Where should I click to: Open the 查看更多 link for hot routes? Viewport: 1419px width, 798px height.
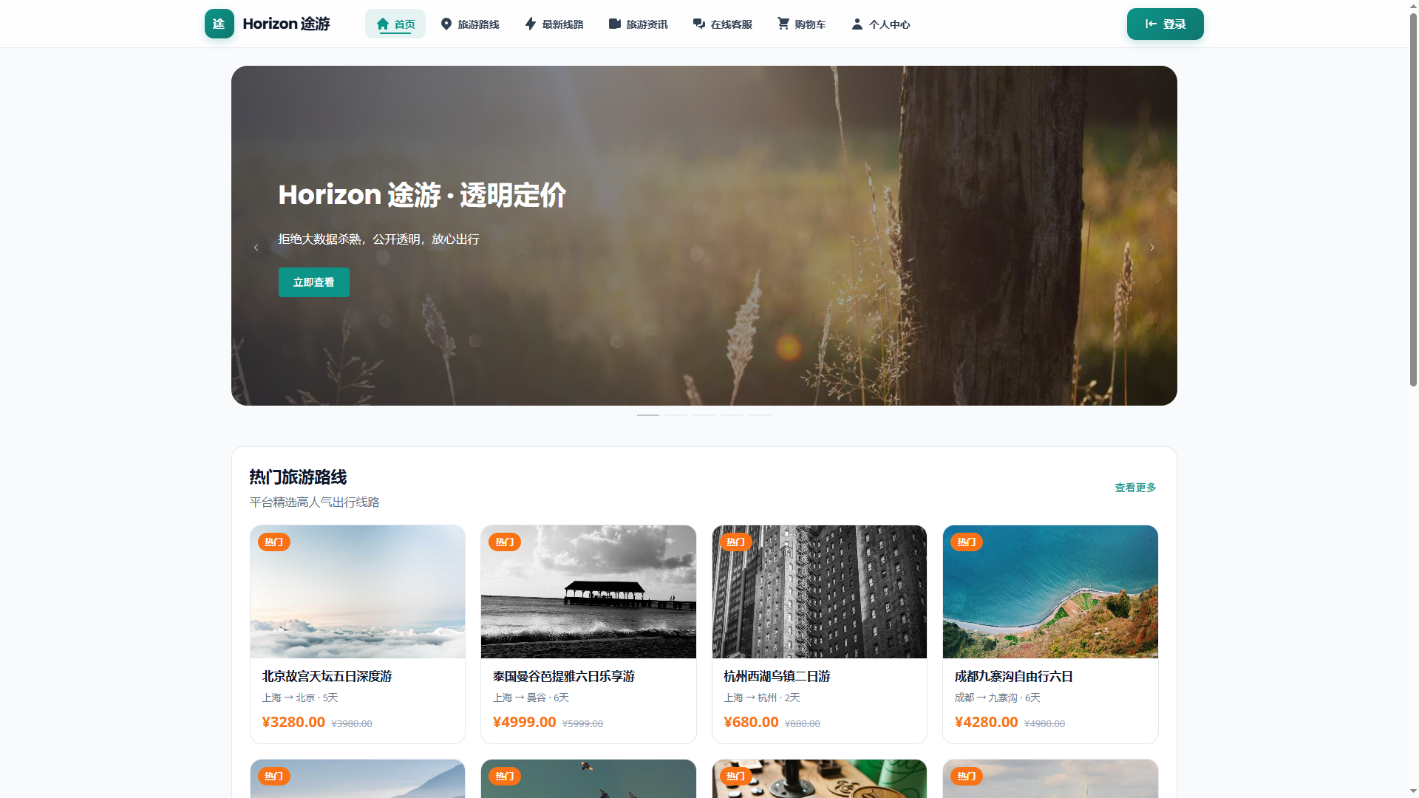click(1135, 488)
